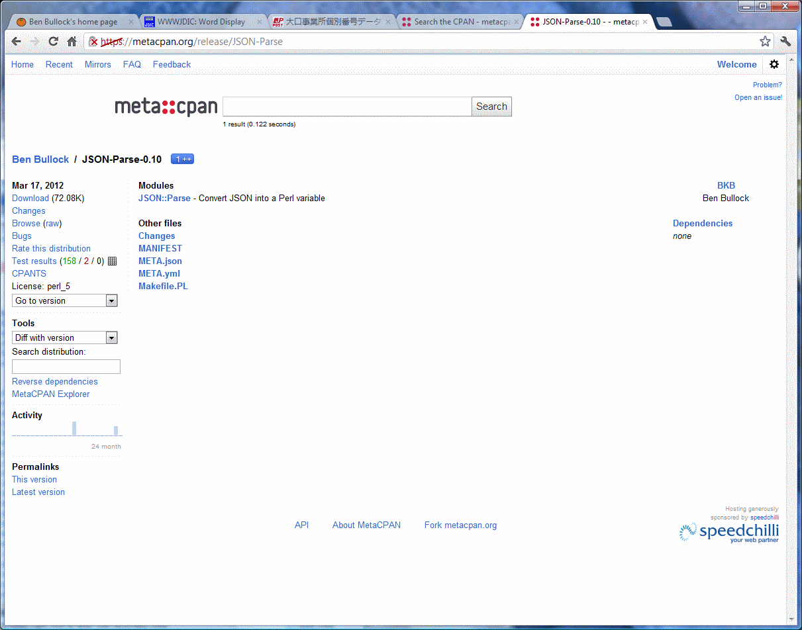802x630 pixels.
Task: Open Changes under Other files
Action: point(157,236)
